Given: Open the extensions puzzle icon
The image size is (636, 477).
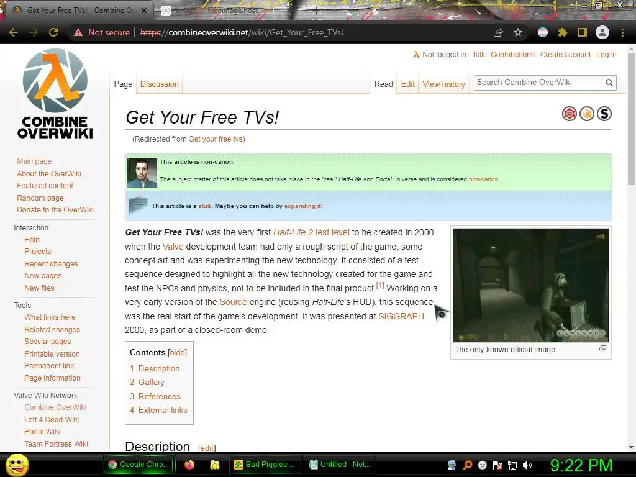Looking at the screenshot, I should click(x=563, y=32).
